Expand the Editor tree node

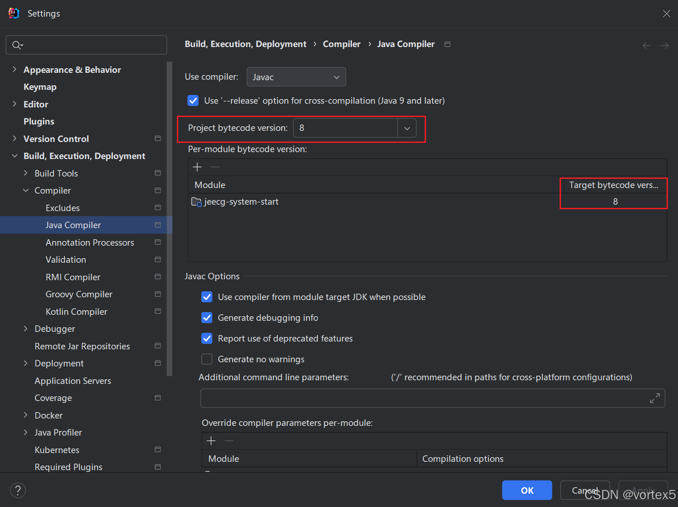[x=14, y=104]
